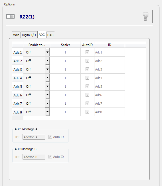Open Adc.6 Enable dropdown
This screenshot has width=162, height=186.
[47, 95]
